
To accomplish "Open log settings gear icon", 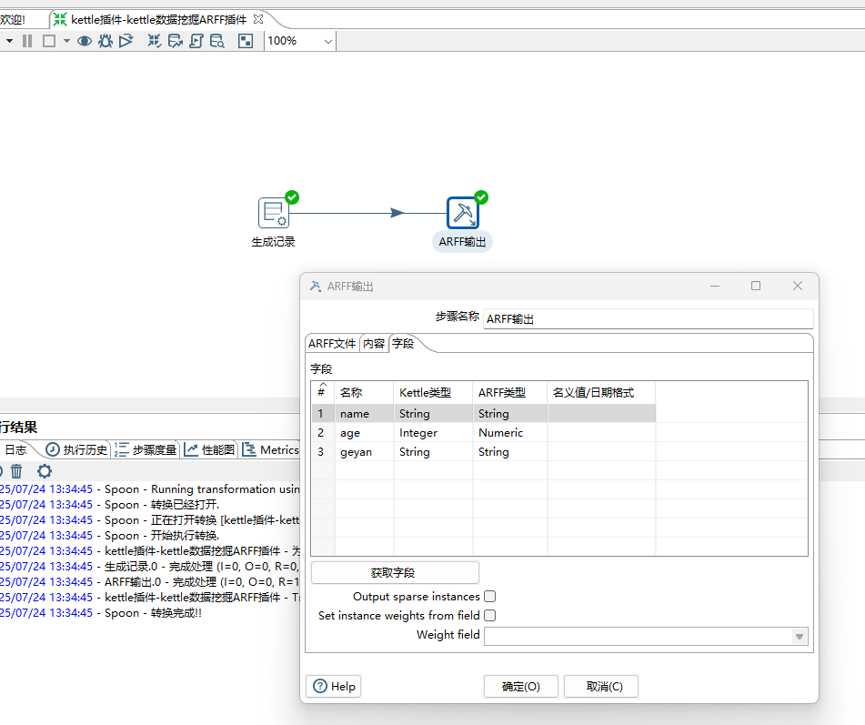I will click(45, 471).
